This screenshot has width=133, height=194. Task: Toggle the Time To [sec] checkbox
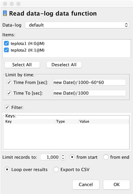point(9,93)
